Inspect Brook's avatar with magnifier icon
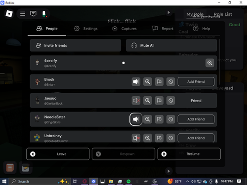The width and height of the screenshot is (247, 185). click(148, 81)
